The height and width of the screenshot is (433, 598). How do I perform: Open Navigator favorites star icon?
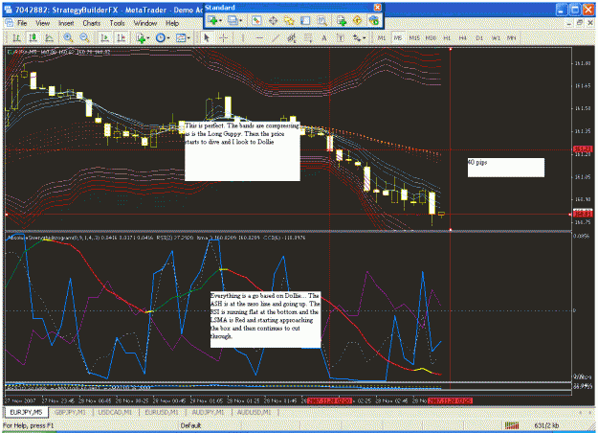coord(290,21)
